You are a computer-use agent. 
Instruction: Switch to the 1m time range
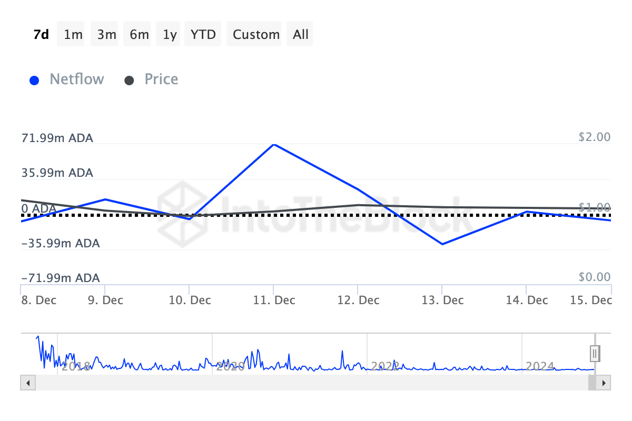point(73,35)
